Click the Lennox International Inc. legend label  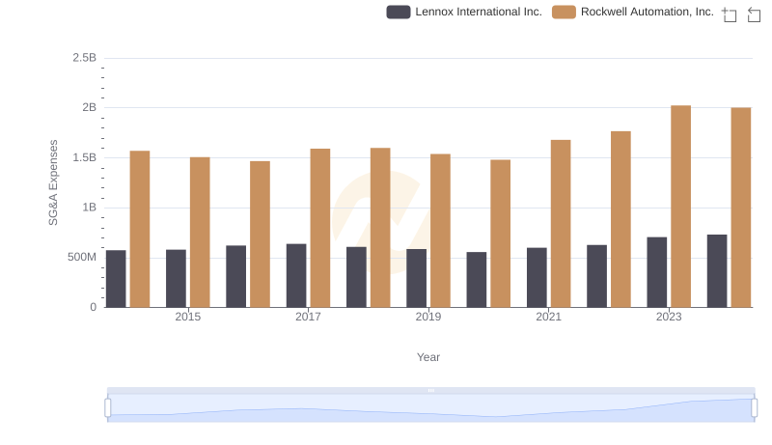click(x=479, y=12)
